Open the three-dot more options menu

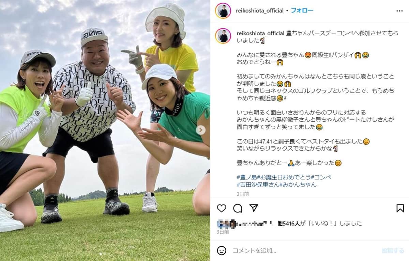click(x=399, y=11)
